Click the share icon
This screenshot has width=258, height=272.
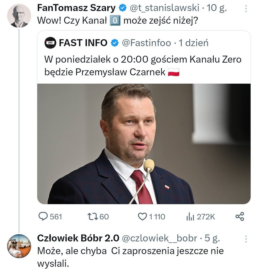[x=240, y=216]
